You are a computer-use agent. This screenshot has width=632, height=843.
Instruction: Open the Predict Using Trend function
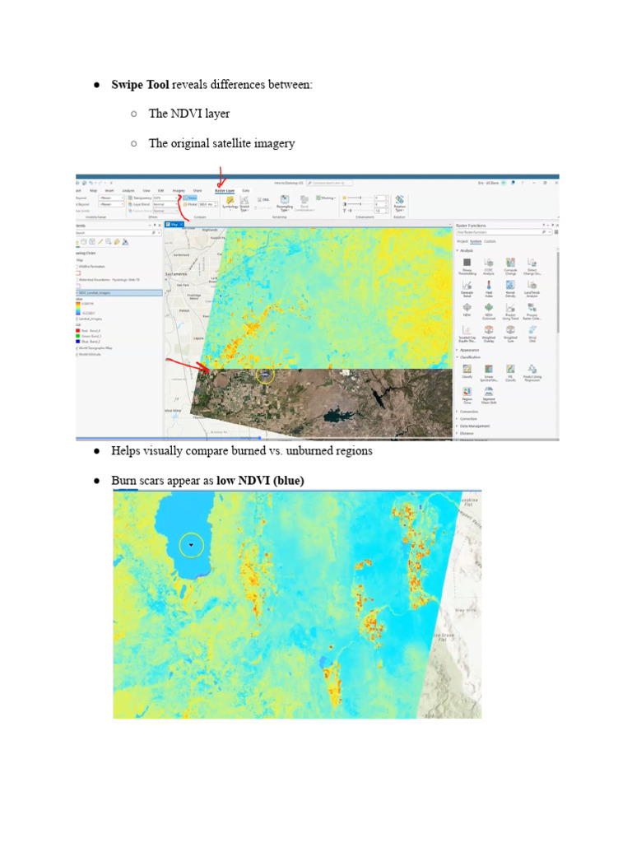click(x=510, y=310)
